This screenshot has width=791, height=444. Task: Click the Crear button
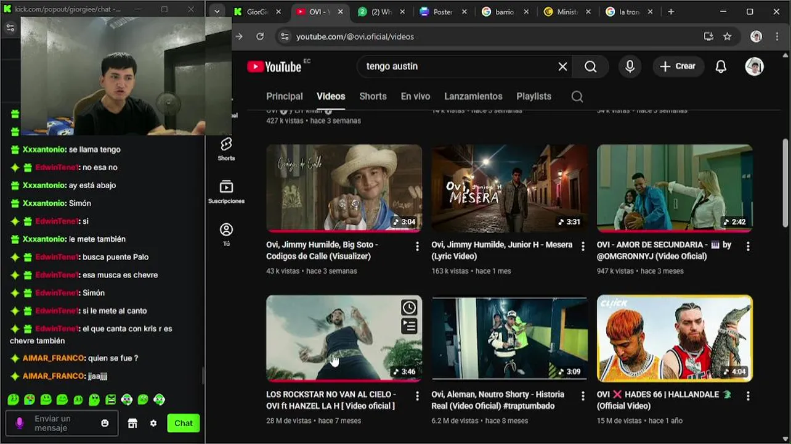tap(678, 67)
